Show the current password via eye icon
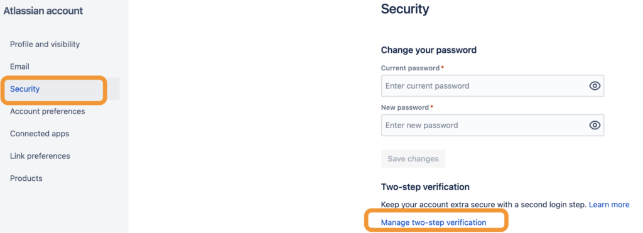643x233 pixels. tap(595, 86)
